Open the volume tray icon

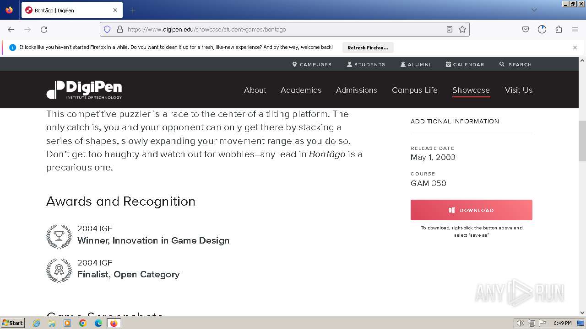[521, 323]
